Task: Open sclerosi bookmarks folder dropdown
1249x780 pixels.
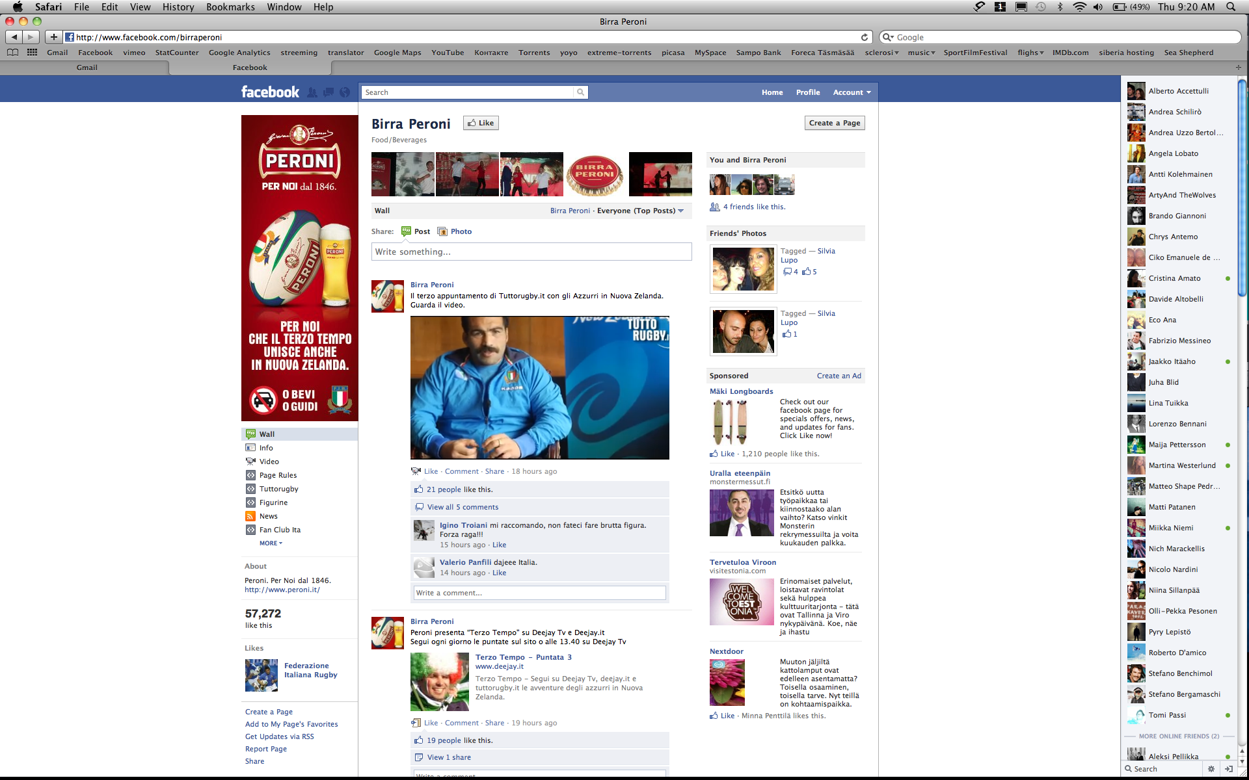Action: [x=881, y=53]
